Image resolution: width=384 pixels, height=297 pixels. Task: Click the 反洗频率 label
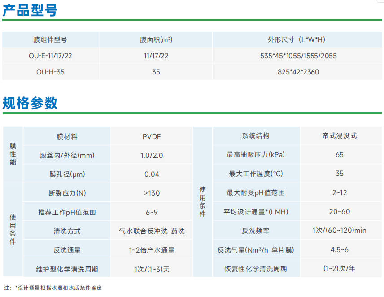pos(256,231)
